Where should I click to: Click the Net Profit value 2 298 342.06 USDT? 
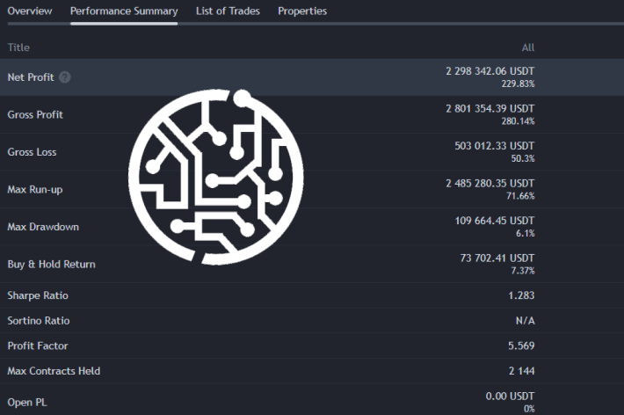coord(490,71)
